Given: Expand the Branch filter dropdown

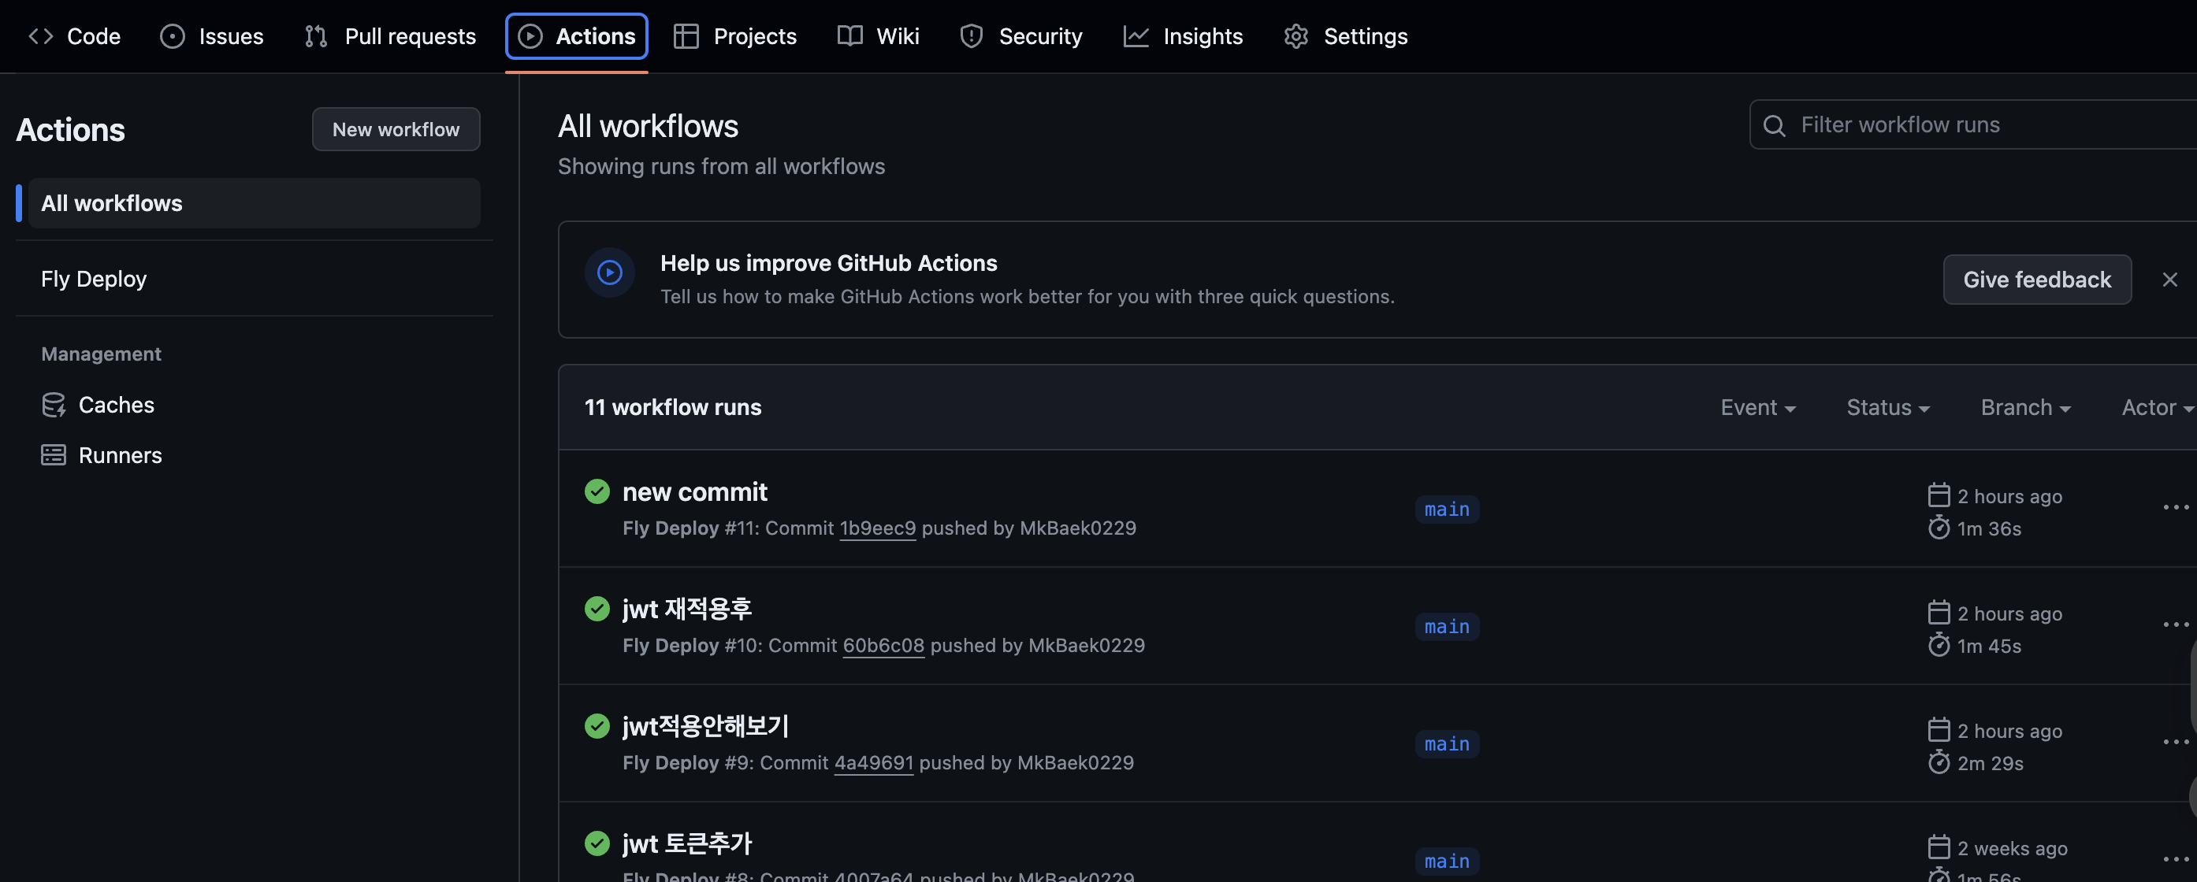Looking at the screenshot, I should (2025, 407).
